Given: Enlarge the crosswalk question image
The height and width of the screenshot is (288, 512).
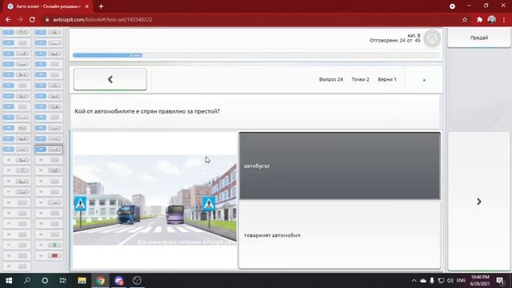Looking at the screenshot, I should pos(154,200).
